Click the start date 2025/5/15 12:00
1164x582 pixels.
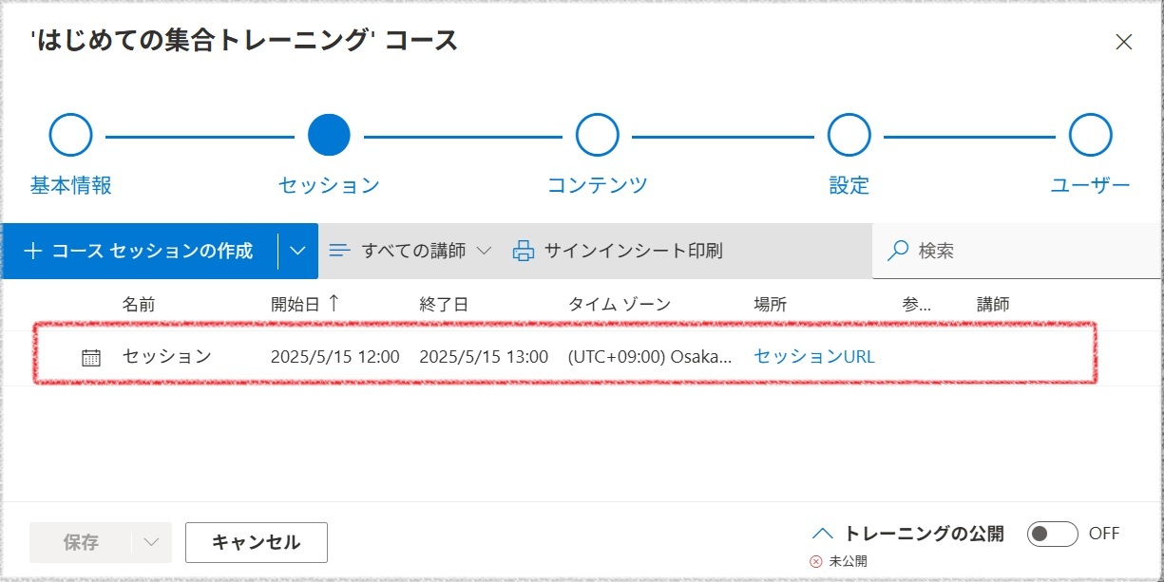335,357
